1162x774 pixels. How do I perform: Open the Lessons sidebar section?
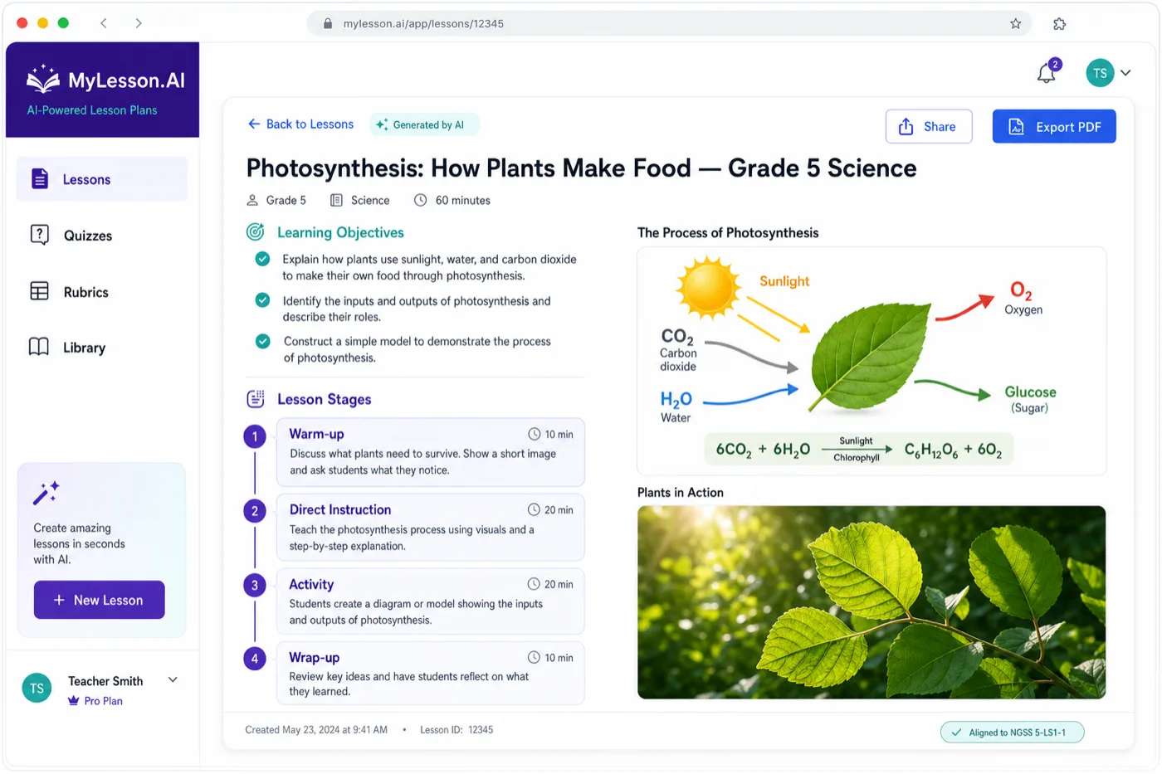click(x=102, y=179)
